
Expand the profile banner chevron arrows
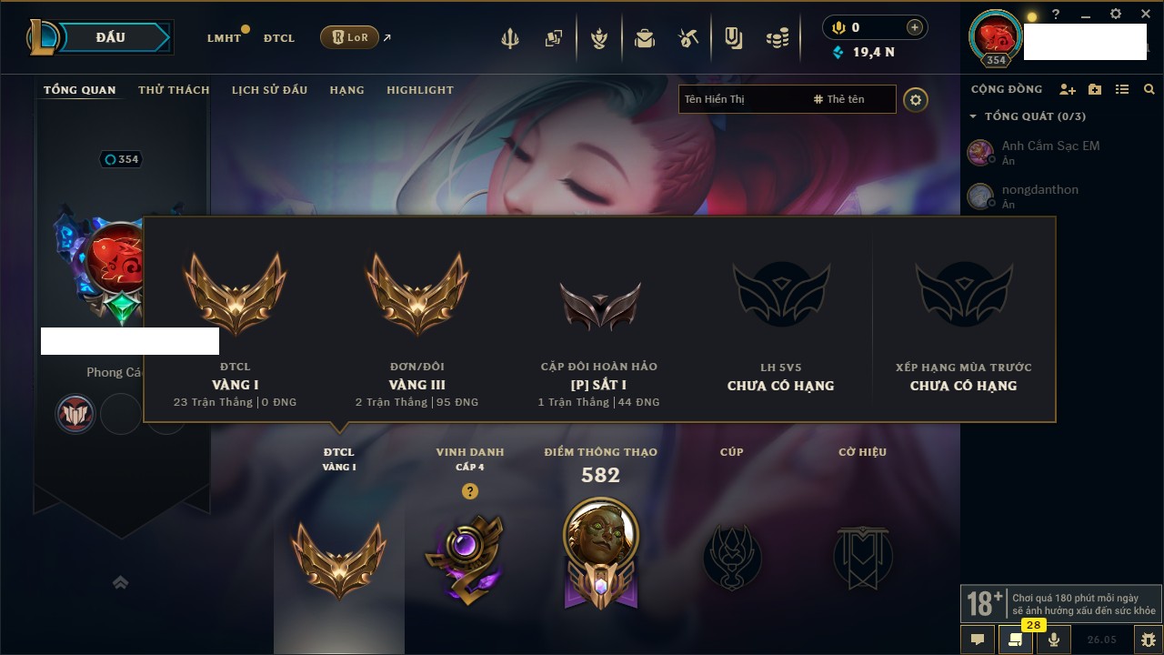[120, 582]
